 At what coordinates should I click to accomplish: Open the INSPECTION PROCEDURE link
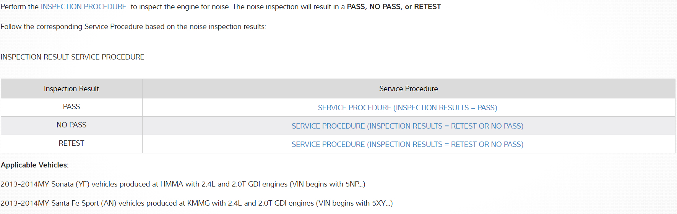pyautogui.click(x=83, y=7)
